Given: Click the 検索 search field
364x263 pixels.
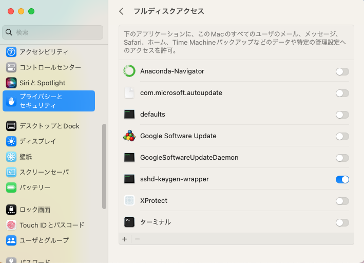Looking at the screenshot, I should [53, 32].
